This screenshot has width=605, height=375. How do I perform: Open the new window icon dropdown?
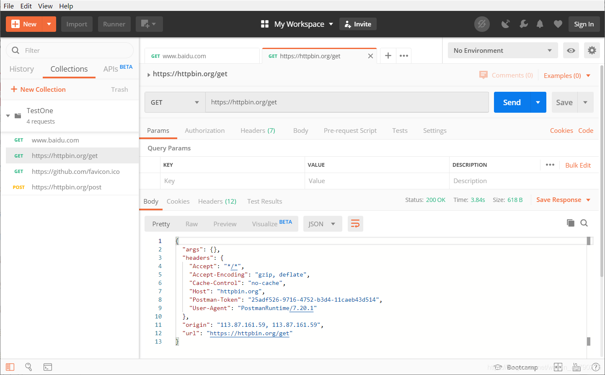[x=149, y=24]
